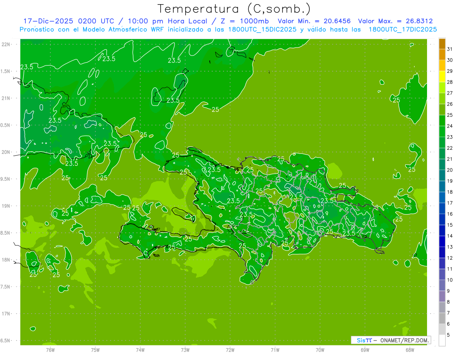Click the 71W longitude axis label
The height and width of the screenshot is (355, 460).
275,350
